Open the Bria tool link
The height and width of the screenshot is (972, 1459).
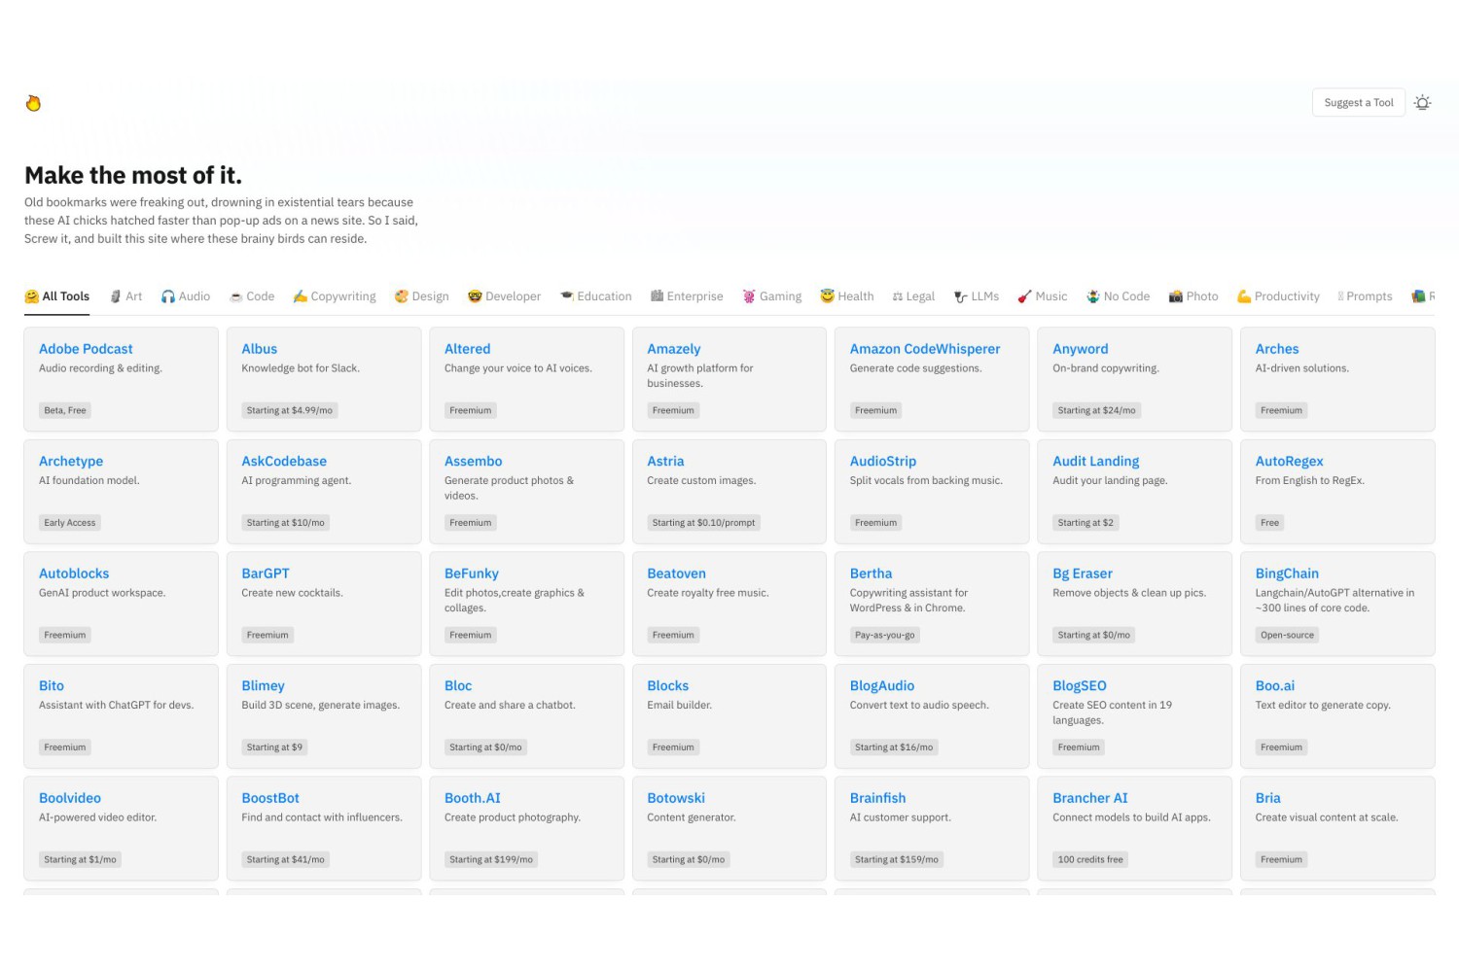1268,798
